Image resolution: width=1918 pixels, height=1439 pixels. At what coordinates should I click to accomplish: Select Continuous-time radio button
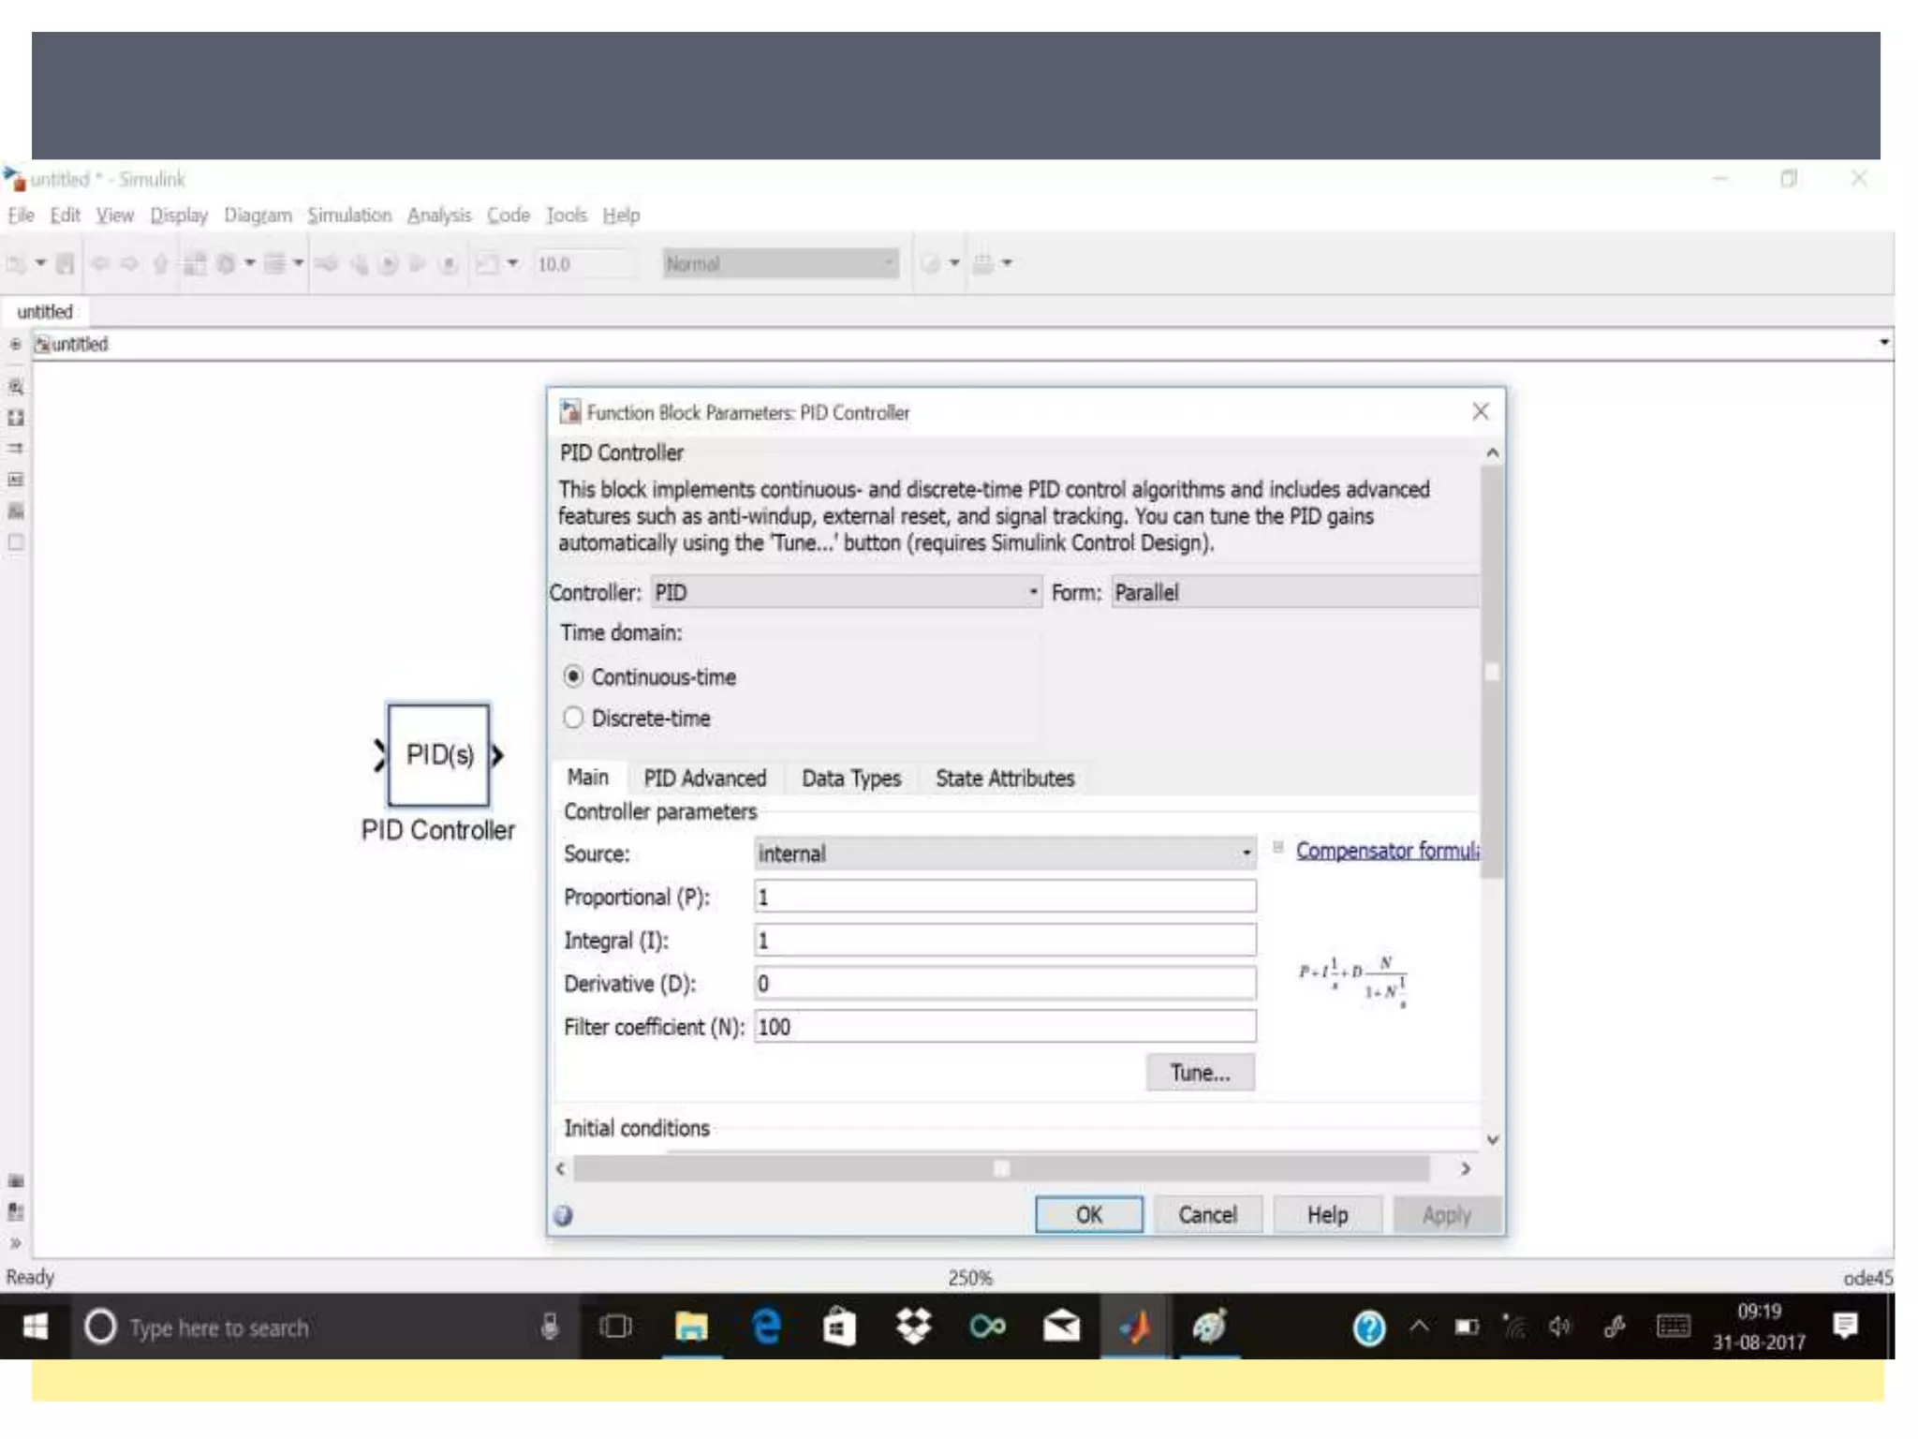click(573, 676)
